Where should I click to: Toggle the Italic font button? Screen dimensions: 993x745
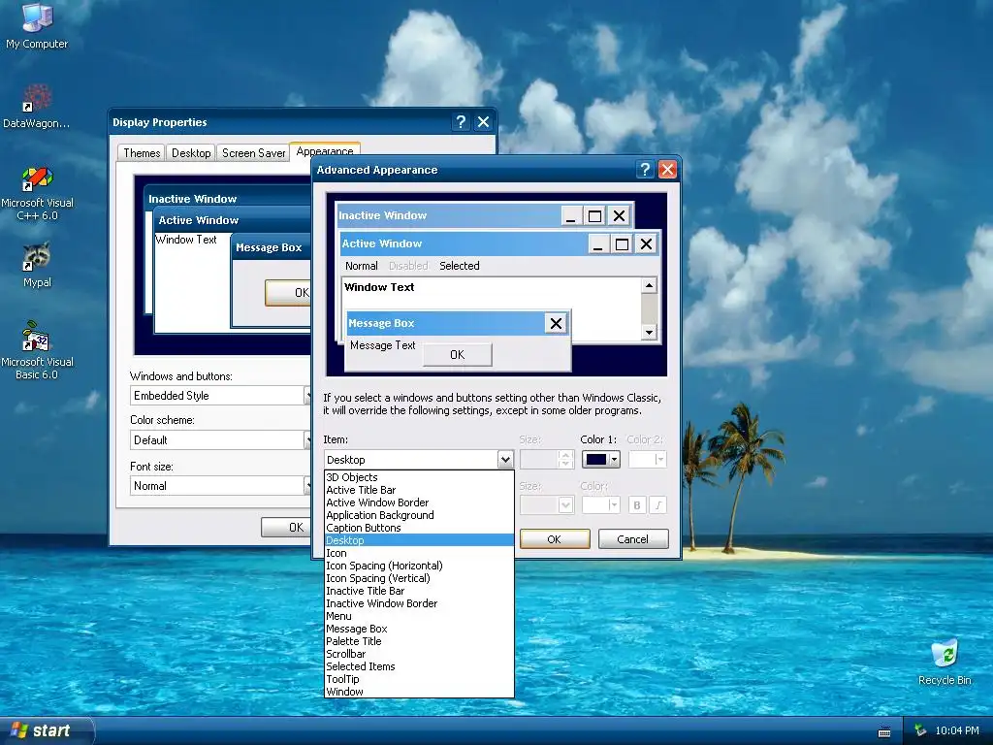click(658, 504)
